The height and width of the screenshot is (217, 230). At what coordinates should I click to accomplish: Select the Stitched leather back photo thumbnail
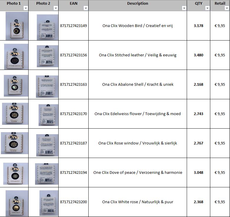(x=47, y=56)
